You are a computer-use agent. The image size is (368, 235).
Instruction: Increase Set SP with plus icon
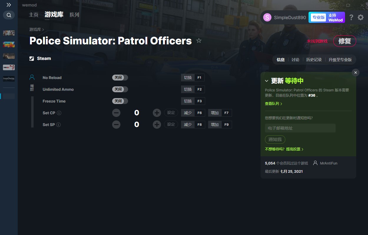(x=157, y=125)
